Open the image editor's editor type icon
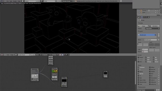This screenshot has width=162, height=91. 2,55
